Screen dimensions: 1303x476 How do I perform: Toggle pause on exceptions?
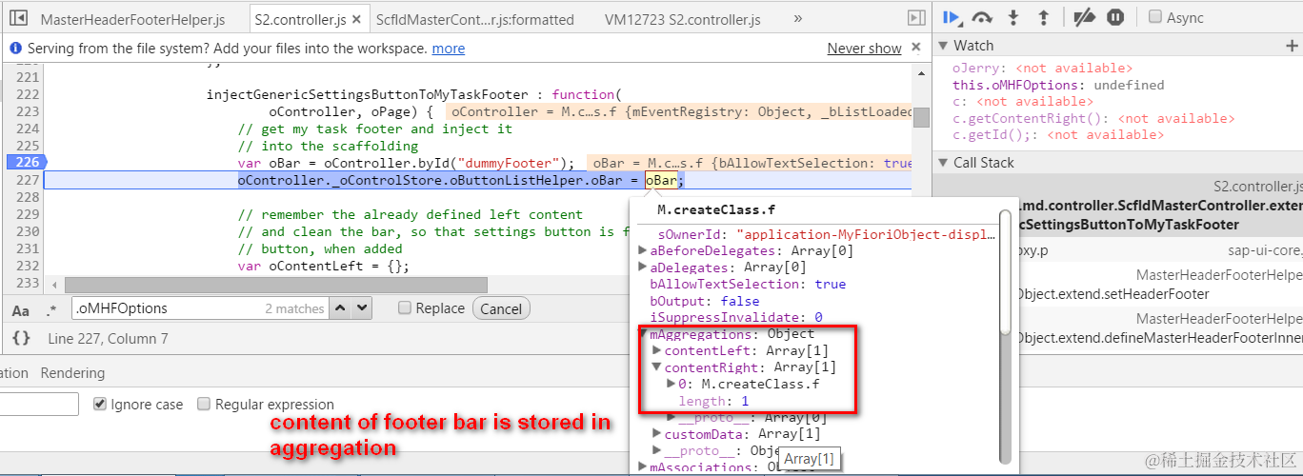tap(1115, 17)
